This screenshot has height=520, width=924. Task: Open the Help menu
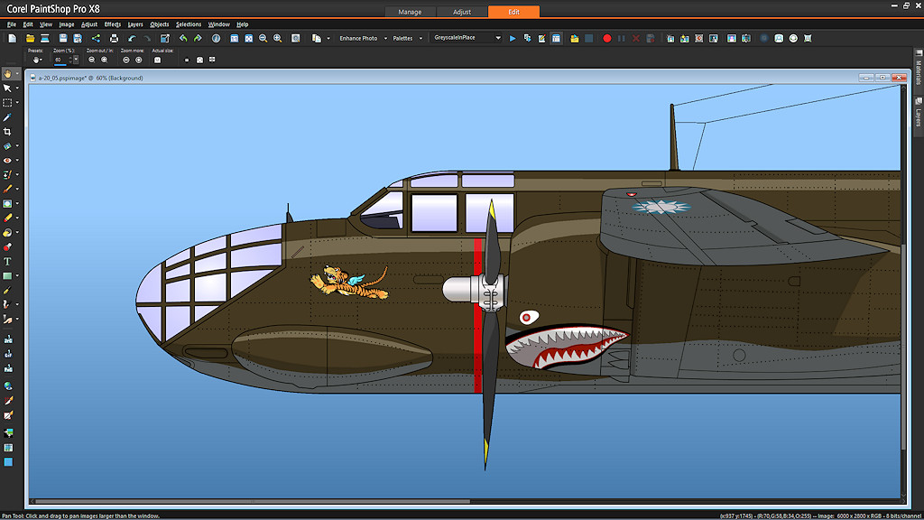242,24
